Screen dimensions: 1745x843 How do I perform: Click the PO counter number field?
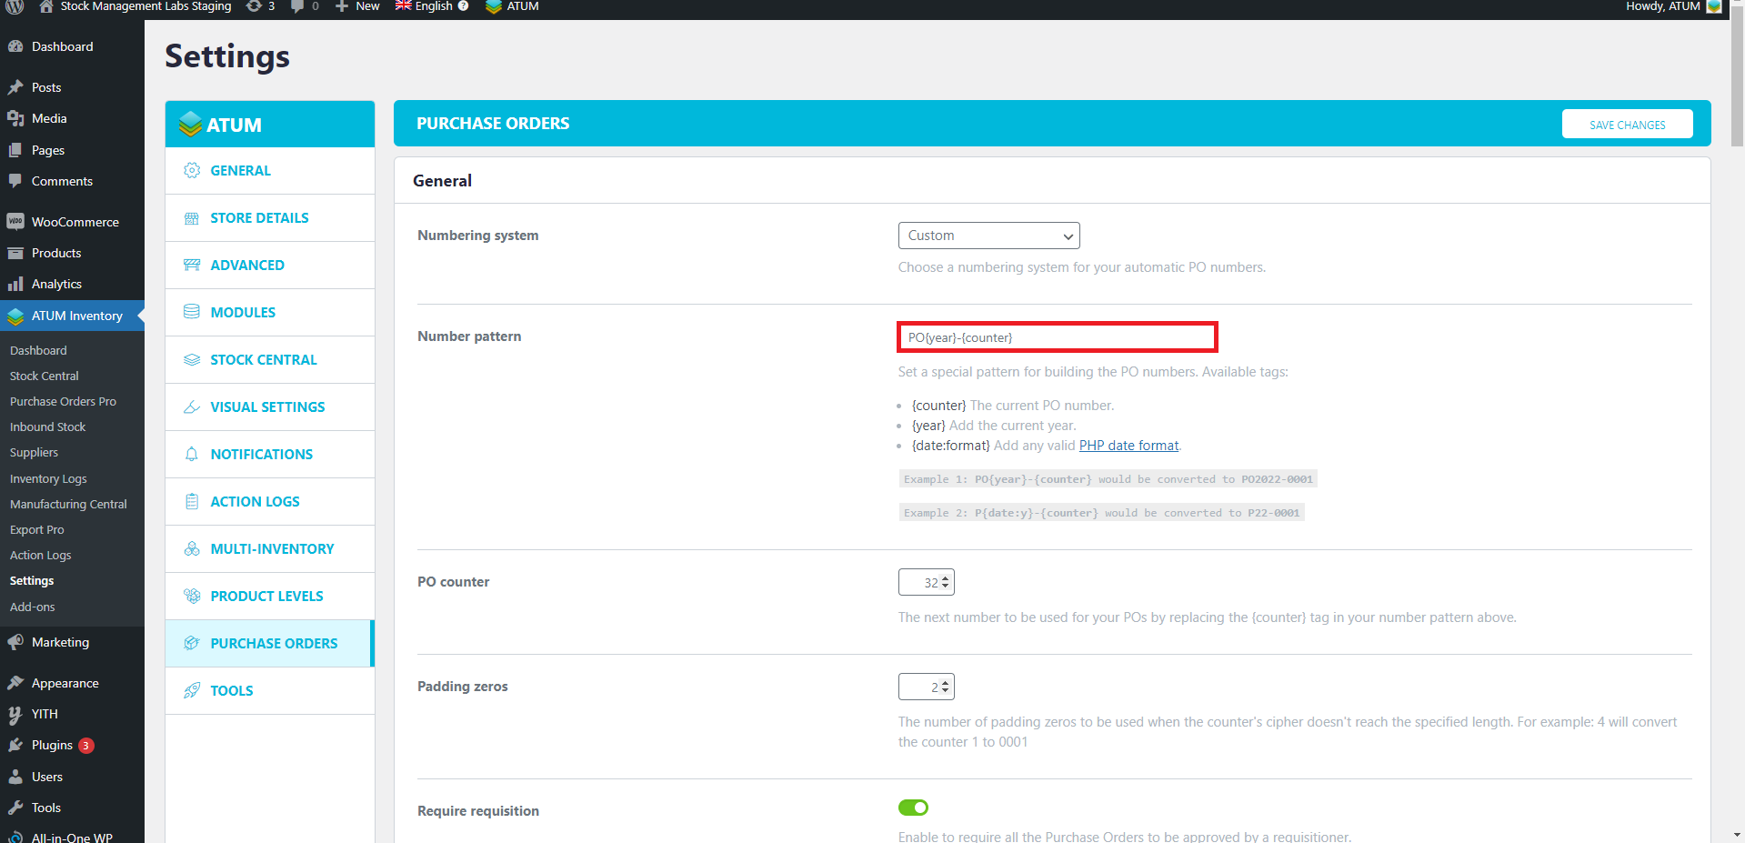926,583
